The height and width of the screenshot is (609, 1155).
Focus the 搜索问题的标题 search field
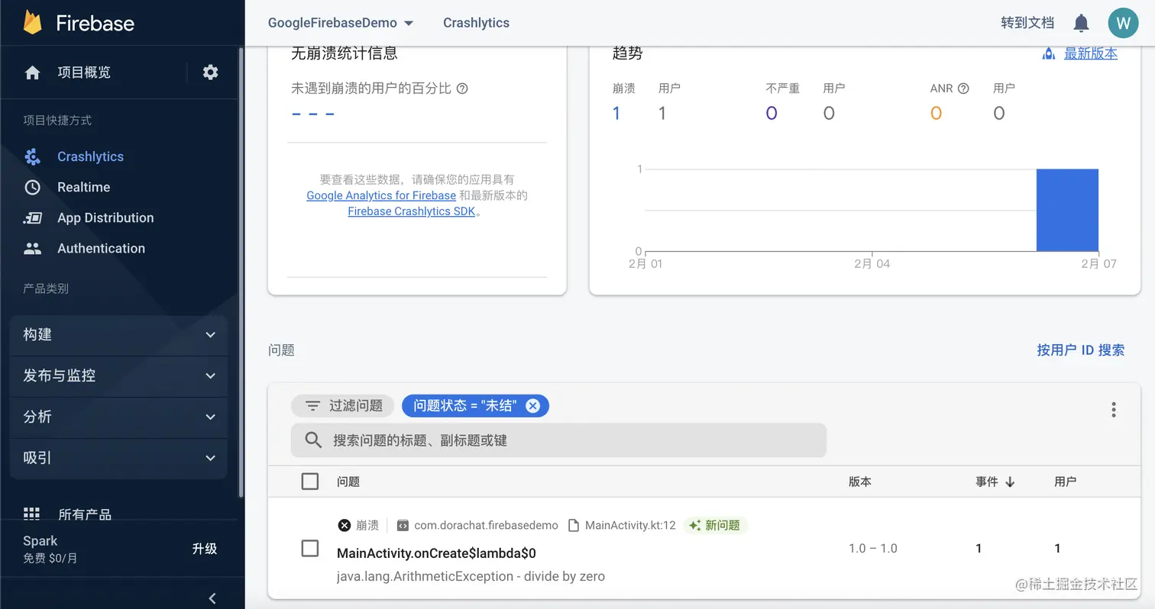pos(558,440)
